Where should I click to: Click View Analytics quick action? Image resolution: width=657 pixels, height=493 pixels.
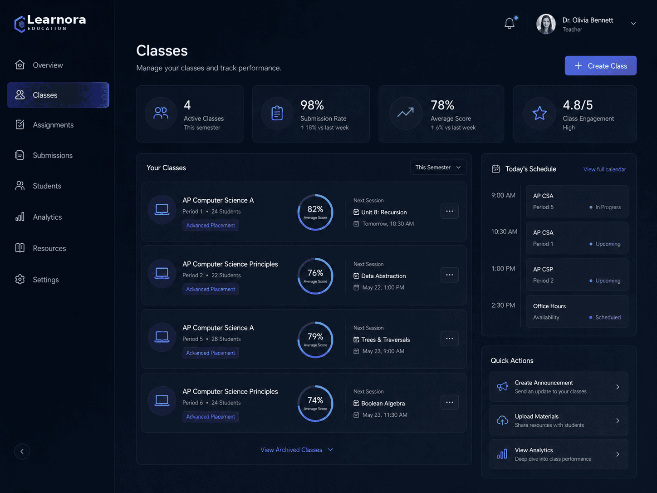click(x=559, y=454)
